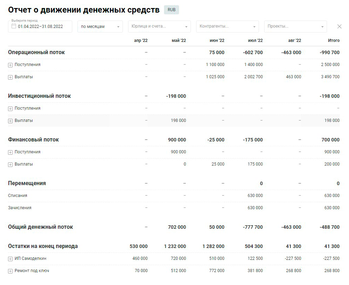Click operating flow total -990 700

click(x=330, y=53)
